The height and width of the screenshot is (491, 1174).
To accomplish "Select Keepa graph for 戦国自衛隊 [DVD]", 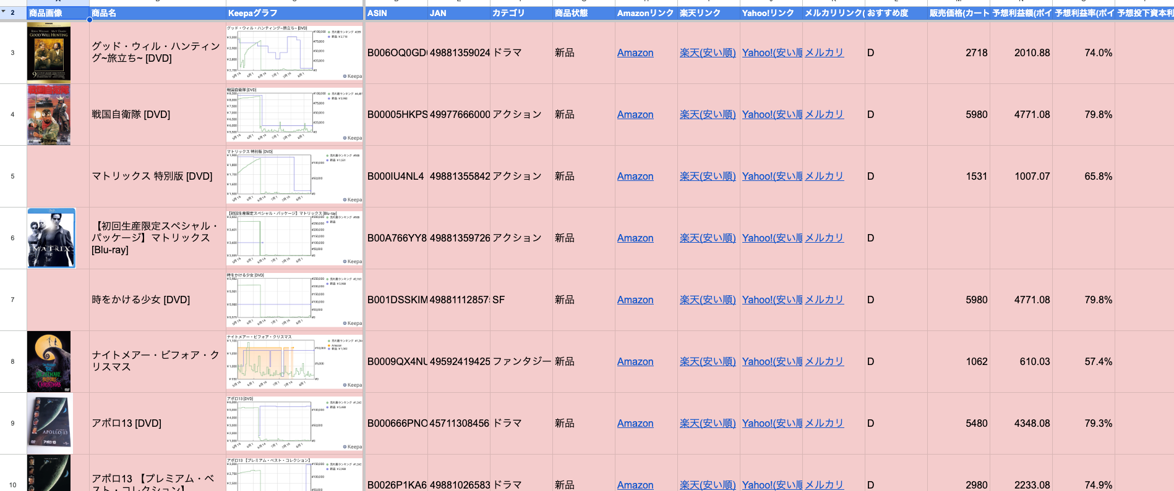I will [x=294, y=114].
